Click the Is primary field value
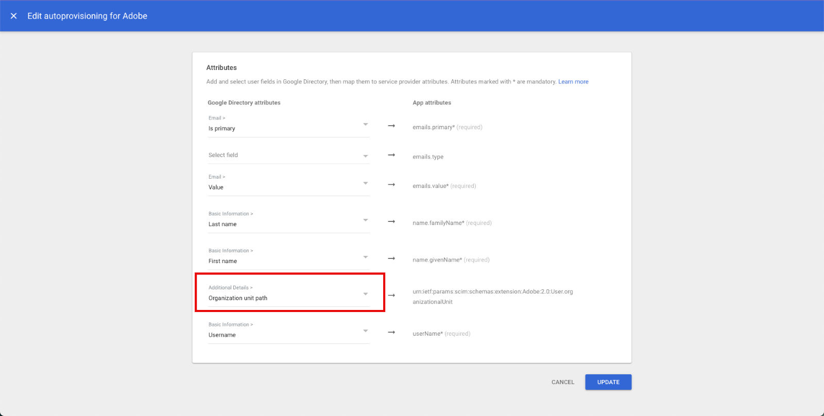This screenshot has width=824, height=416. [x=222, y=129]
